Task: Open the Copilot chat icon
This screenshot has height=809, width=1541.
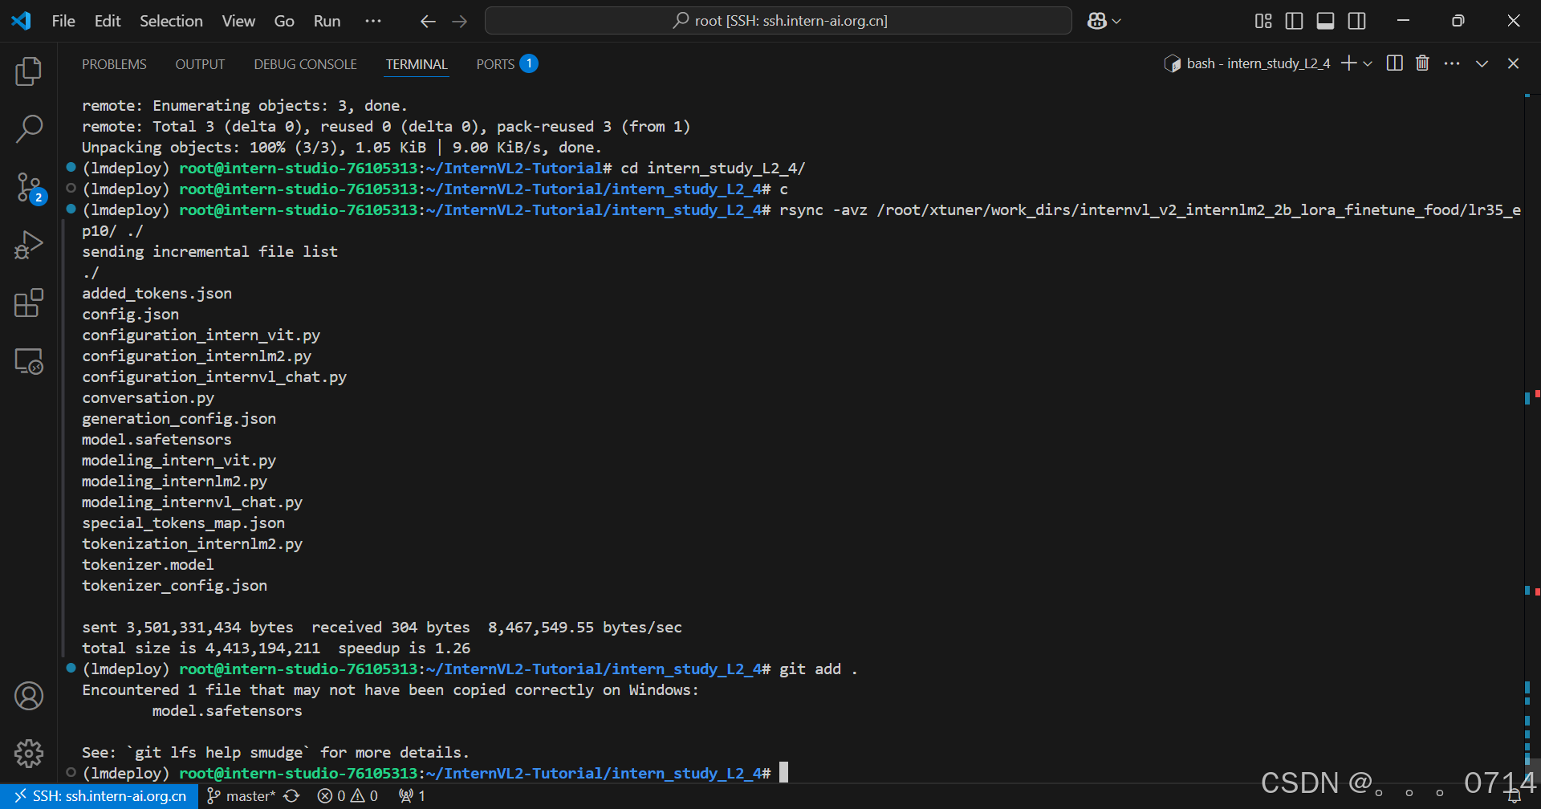Action: 1097,21
